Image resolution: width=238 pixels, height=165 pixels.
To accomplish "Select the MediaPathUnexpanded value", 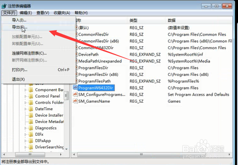I will pos(100,61).
